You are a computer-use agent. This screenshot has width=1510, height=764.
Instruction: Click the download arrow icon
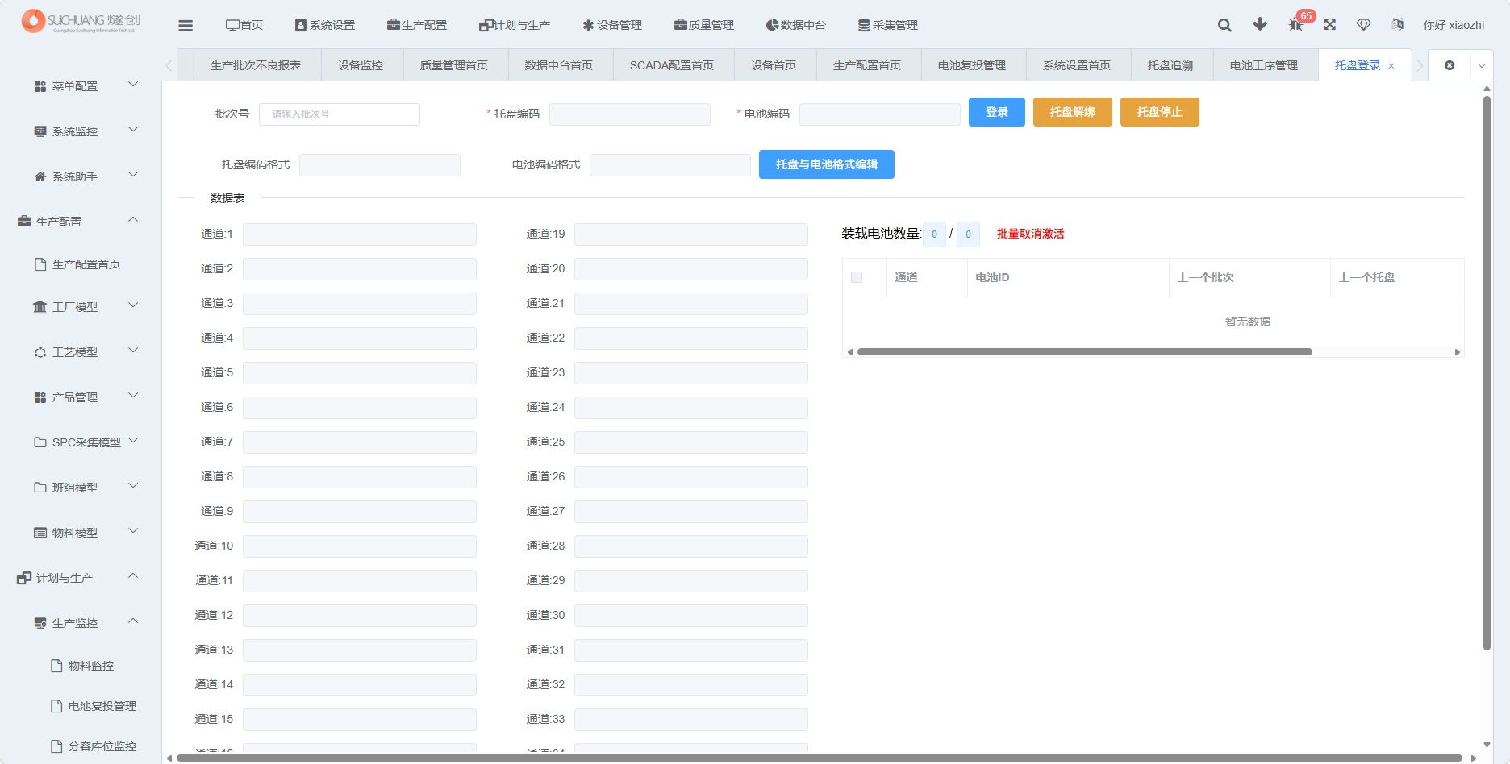pos(1260,24)
